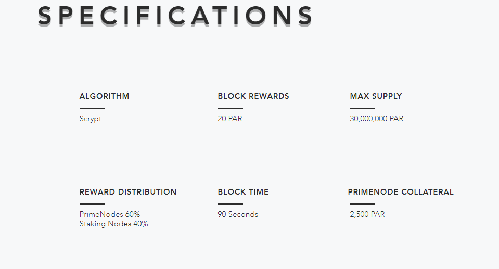Click the divider under PRIMENODE COLLATERAL
Screen dimensions: 499x269
363,204
